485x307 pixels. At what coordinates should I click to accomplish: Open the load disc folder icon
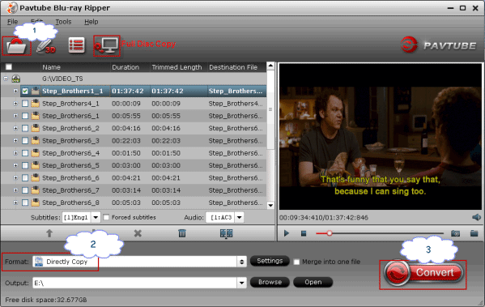coord(16,46)
